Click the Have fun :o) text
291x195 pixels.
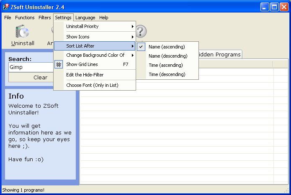point(26,159)
